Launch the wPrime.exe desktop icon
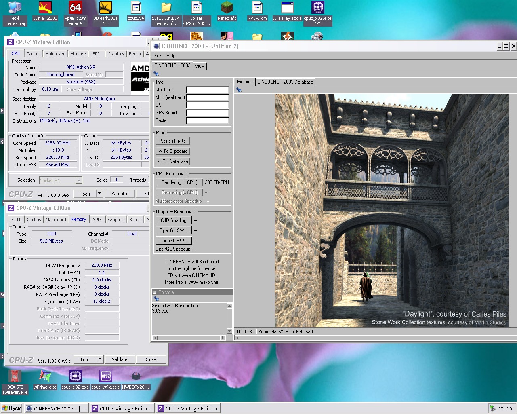Screen dimensions: 517x414 click(45, 380)
